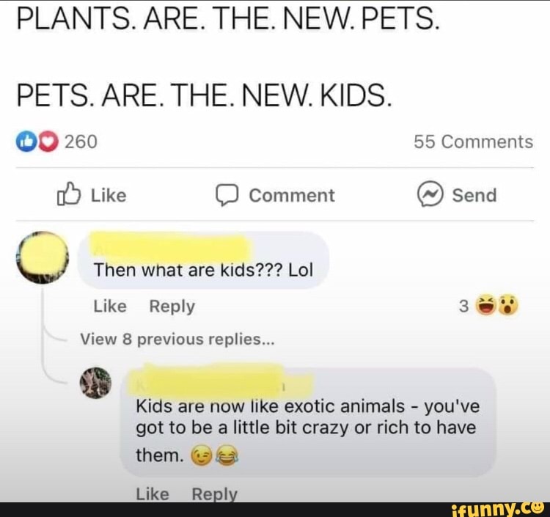Click the Messenger Send icon

click(430, 194)
